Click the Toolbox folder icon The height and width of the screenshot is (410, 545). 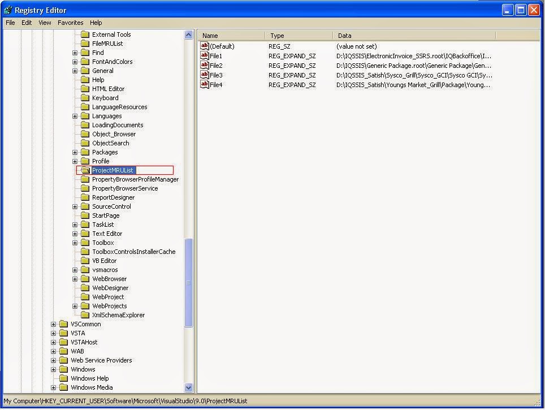(x=85, y=243)
